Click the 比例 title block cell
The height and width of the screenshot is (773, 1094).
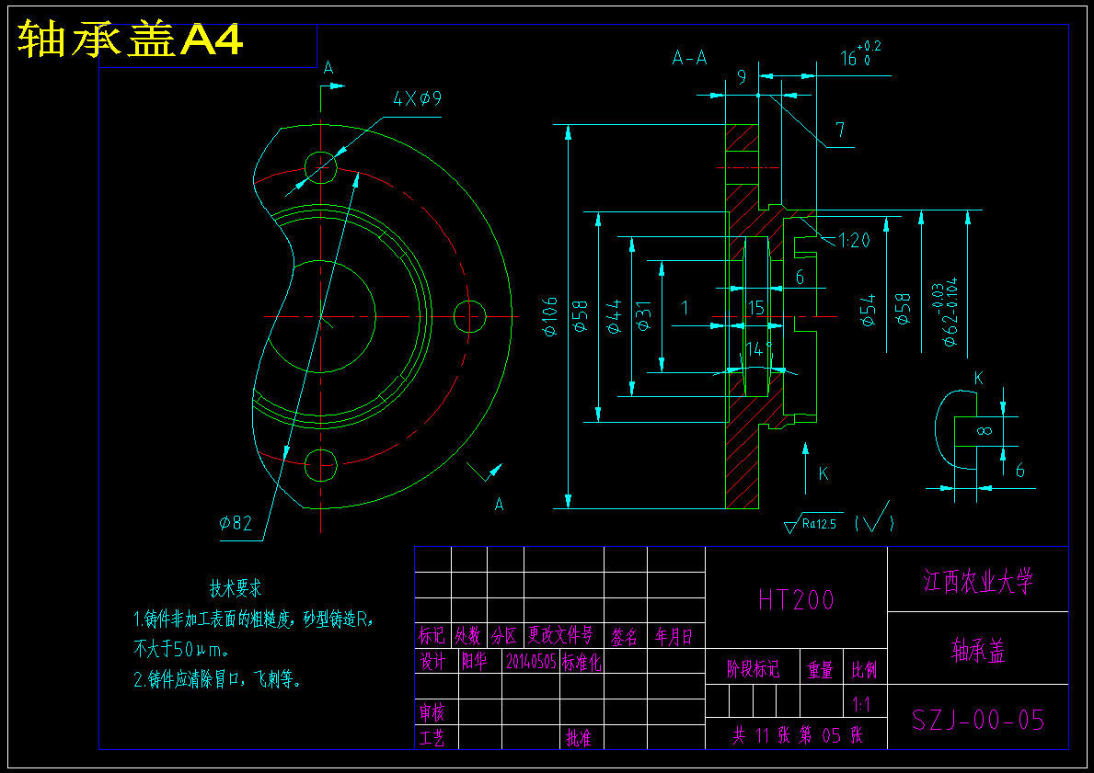865,670
